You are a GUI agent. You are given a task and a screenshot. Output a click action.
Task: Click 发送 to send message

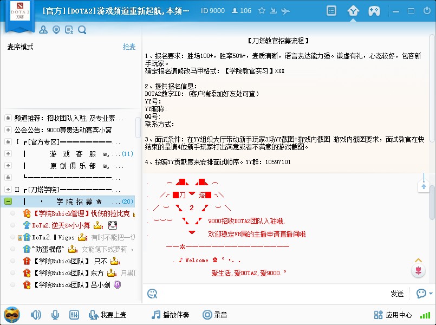(x=397, y=294)
